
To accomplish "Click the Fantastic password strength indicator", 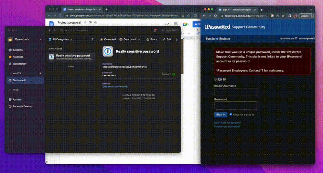I will [x=168, y=74].
